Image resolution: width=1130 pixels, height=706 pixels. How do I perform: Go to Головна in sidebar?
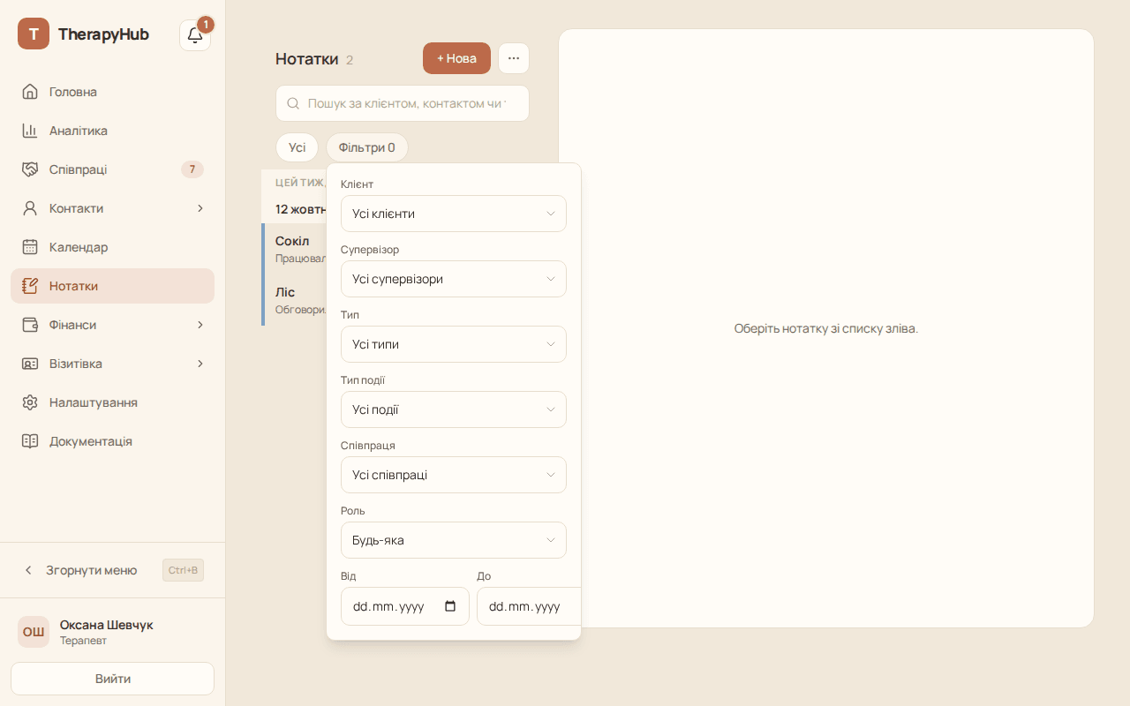click(112, 92)
